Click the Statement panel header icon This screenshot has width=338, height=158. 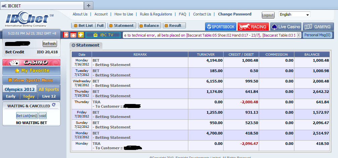74,45
